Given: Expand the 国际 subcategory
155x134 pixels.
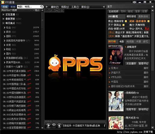Looking at the screenshot, I should click(5, 36).
